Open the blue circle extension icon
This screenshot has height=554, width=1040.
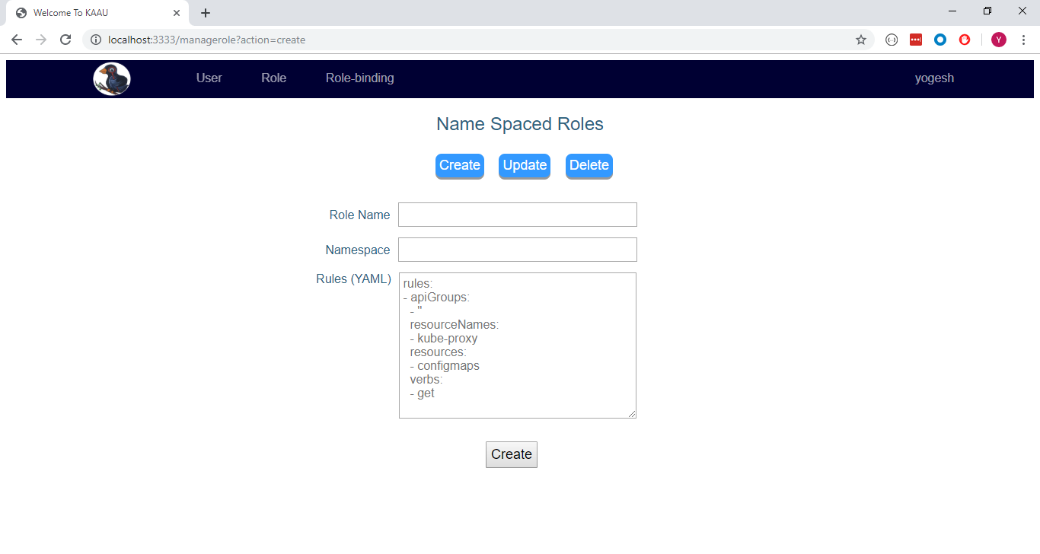point(940,40)
